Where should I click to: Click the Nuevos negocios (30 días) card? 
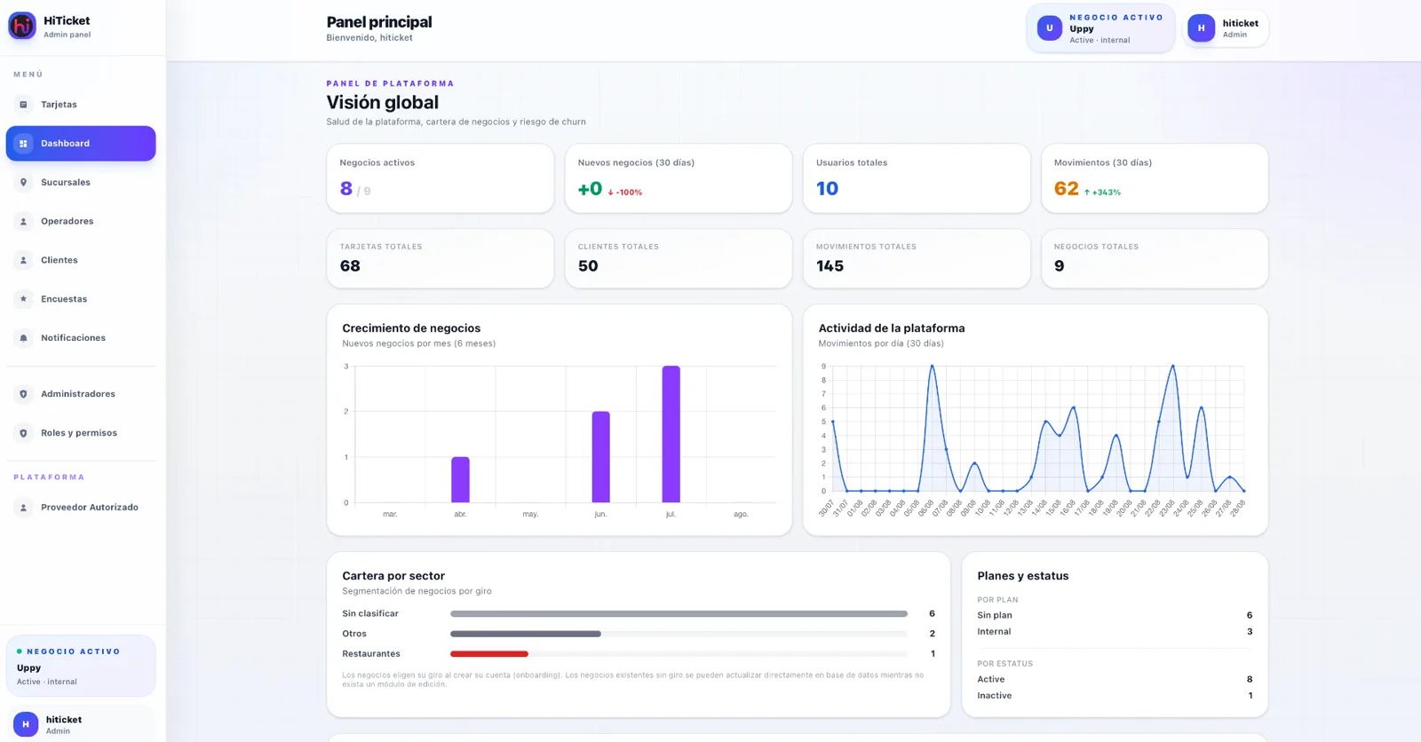pyautogui.click(x=679, y=178)
